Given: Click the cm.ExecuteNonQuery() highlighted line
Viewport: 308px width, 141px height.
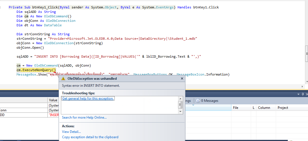Looking at the screenshot, I should tap(36, 70).
